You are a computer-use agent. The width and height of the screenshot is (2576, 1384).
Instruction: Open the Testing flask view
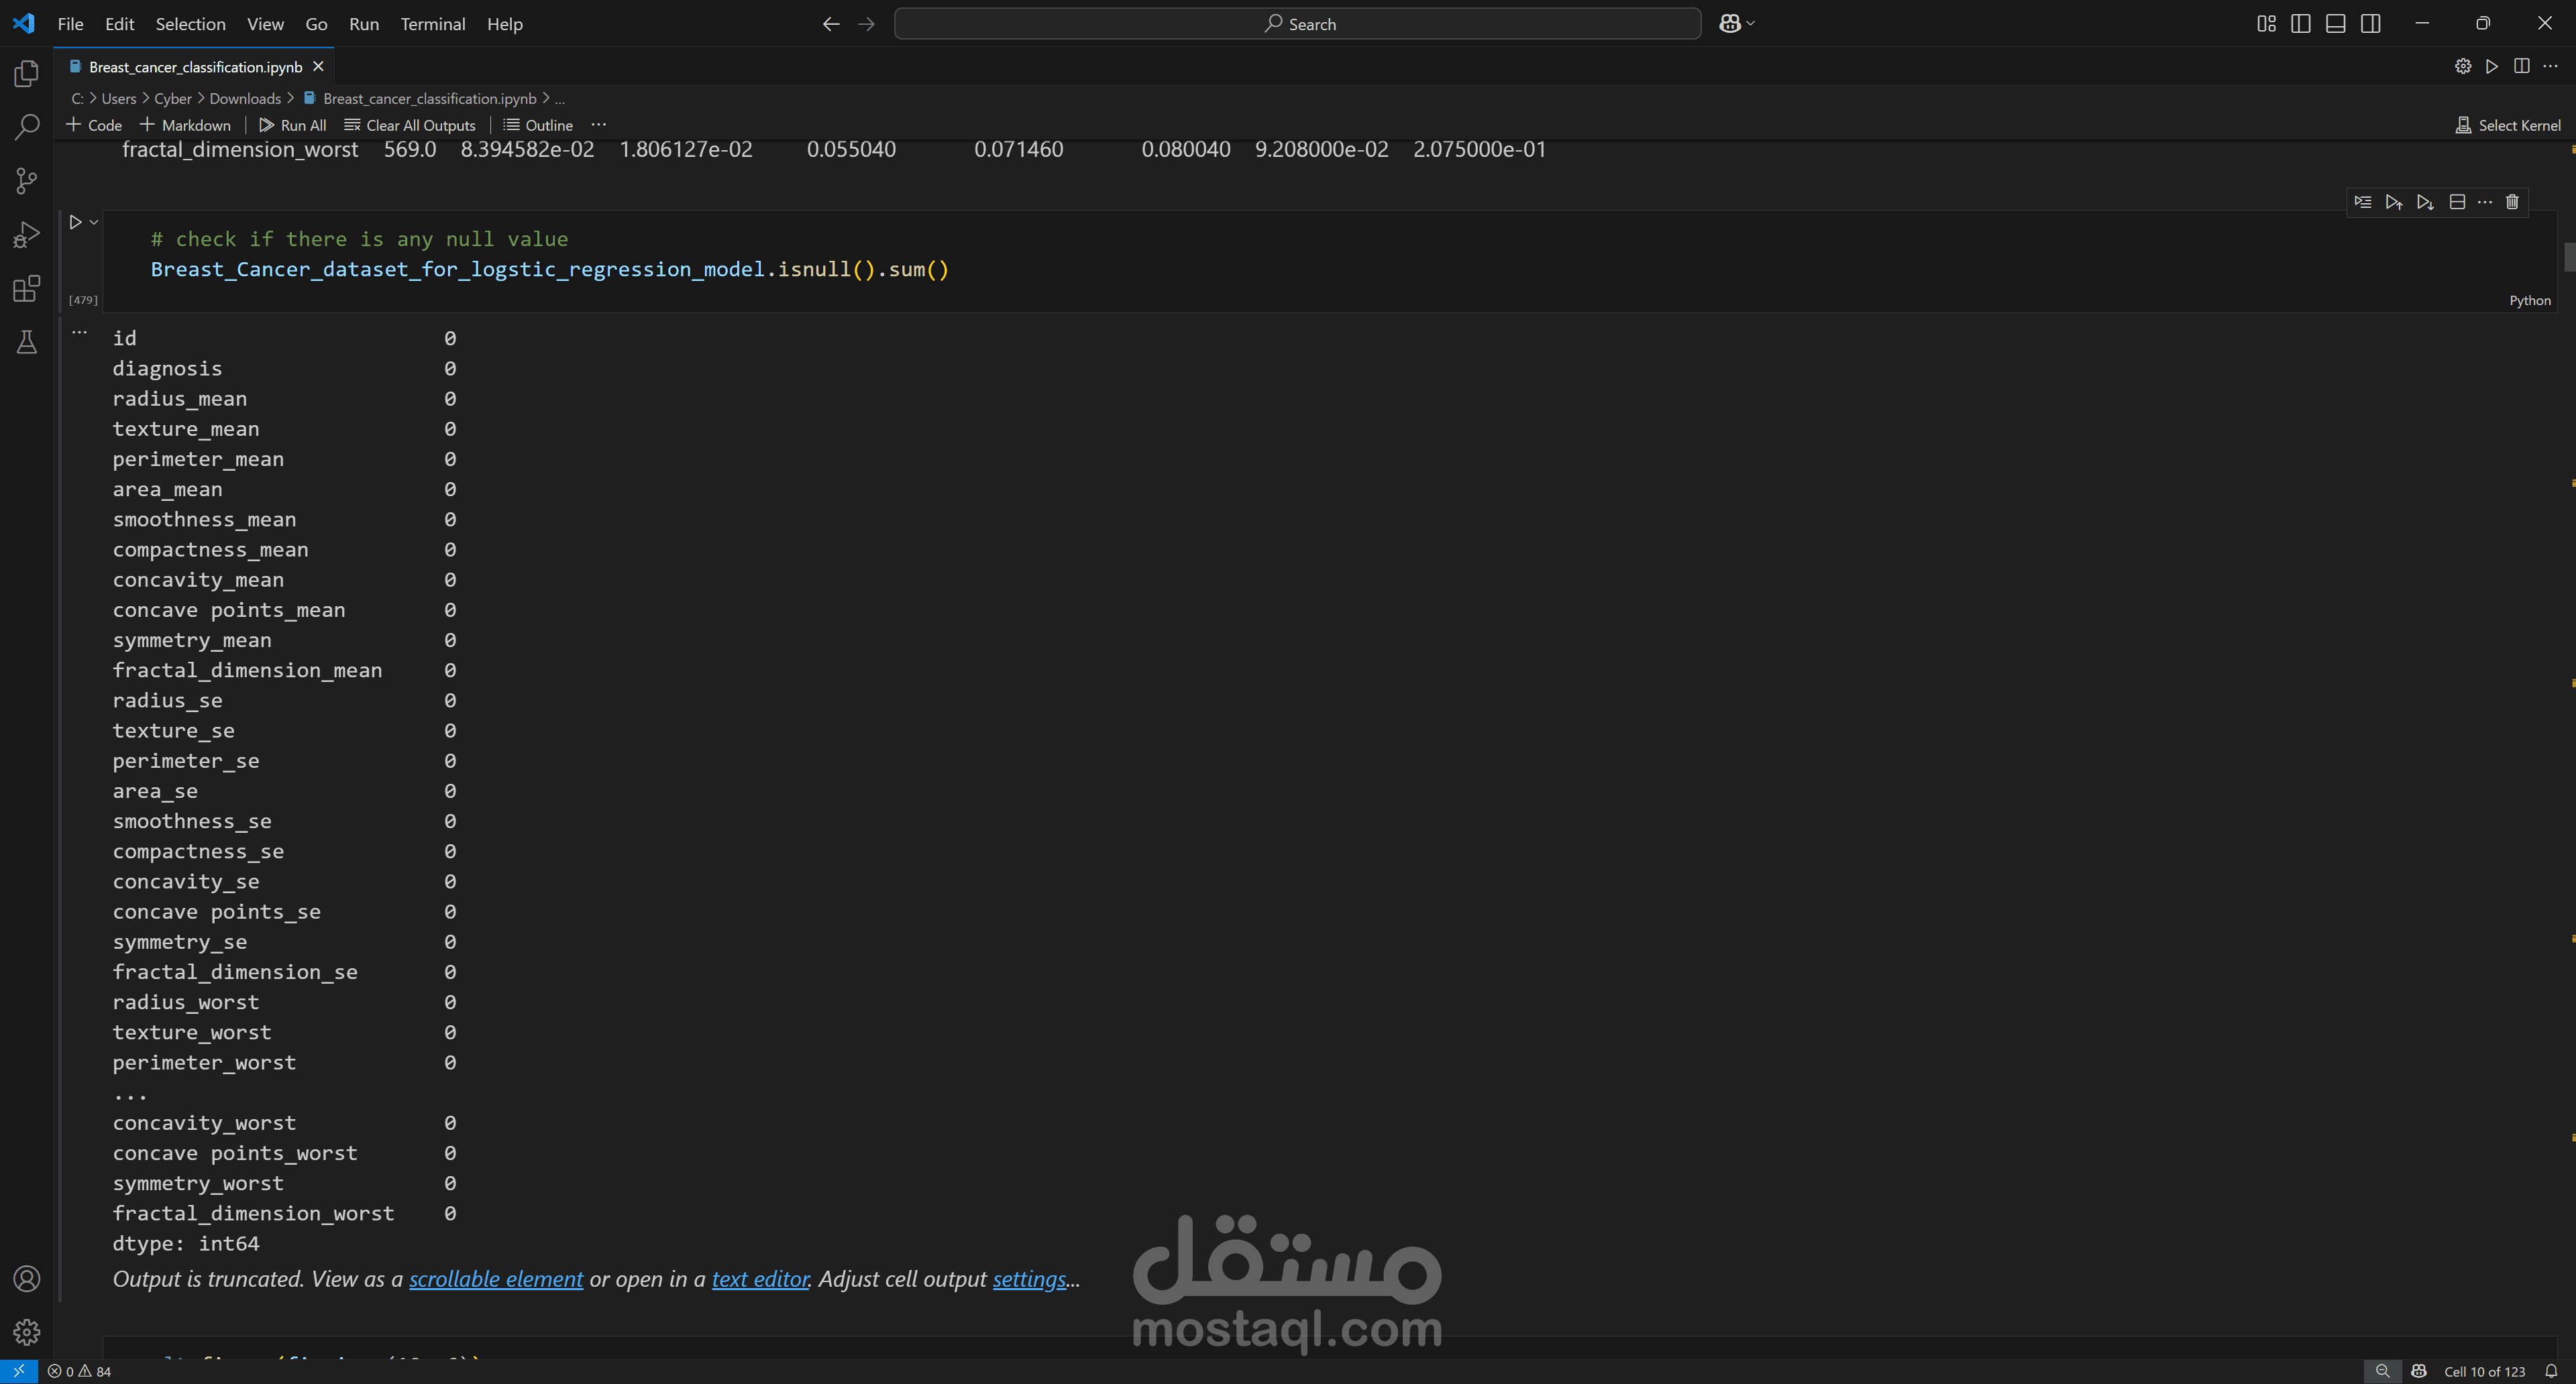[27, 343]
